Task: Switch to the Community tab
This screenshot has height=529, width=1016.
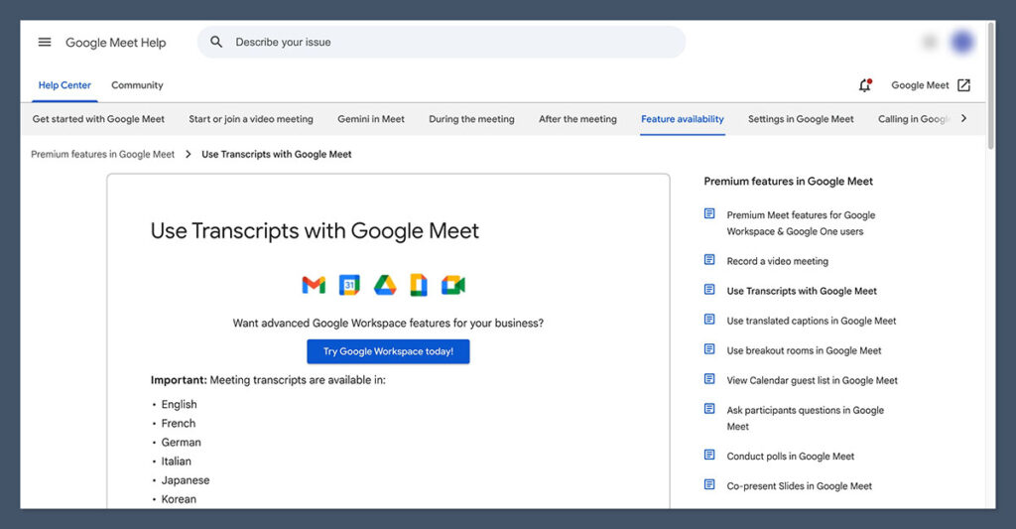Action: (x=137, y=85)
